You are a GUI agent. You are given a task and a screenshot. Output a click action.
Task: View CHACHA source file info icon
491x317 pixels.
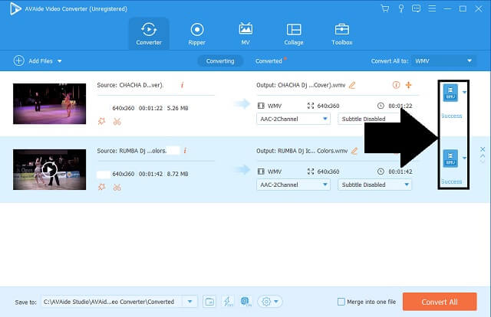[x=183, y=85]
